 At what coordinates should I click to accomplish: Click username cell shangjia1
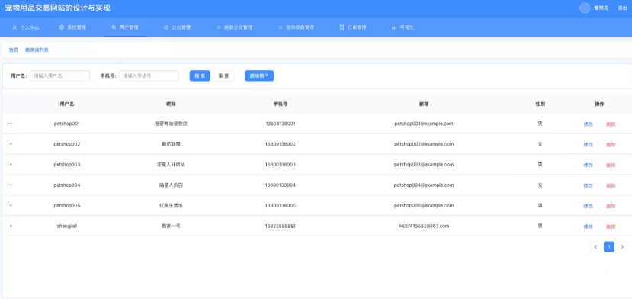tap(67, 226)
